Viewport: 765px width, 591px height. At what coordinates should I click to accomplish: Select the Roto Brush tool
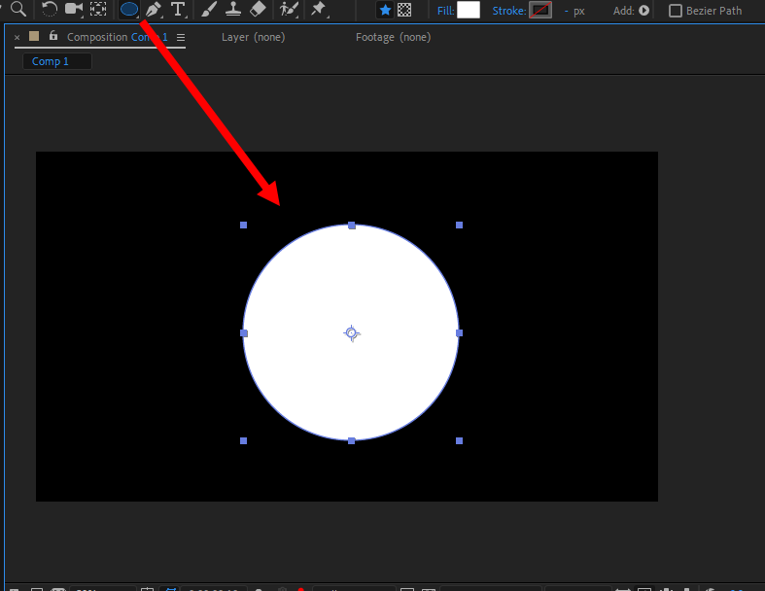[x=289, y=10]
